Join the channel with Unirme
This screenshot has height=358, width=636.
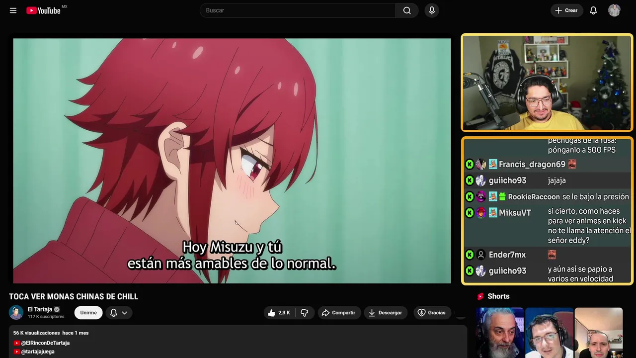(88, 313)
